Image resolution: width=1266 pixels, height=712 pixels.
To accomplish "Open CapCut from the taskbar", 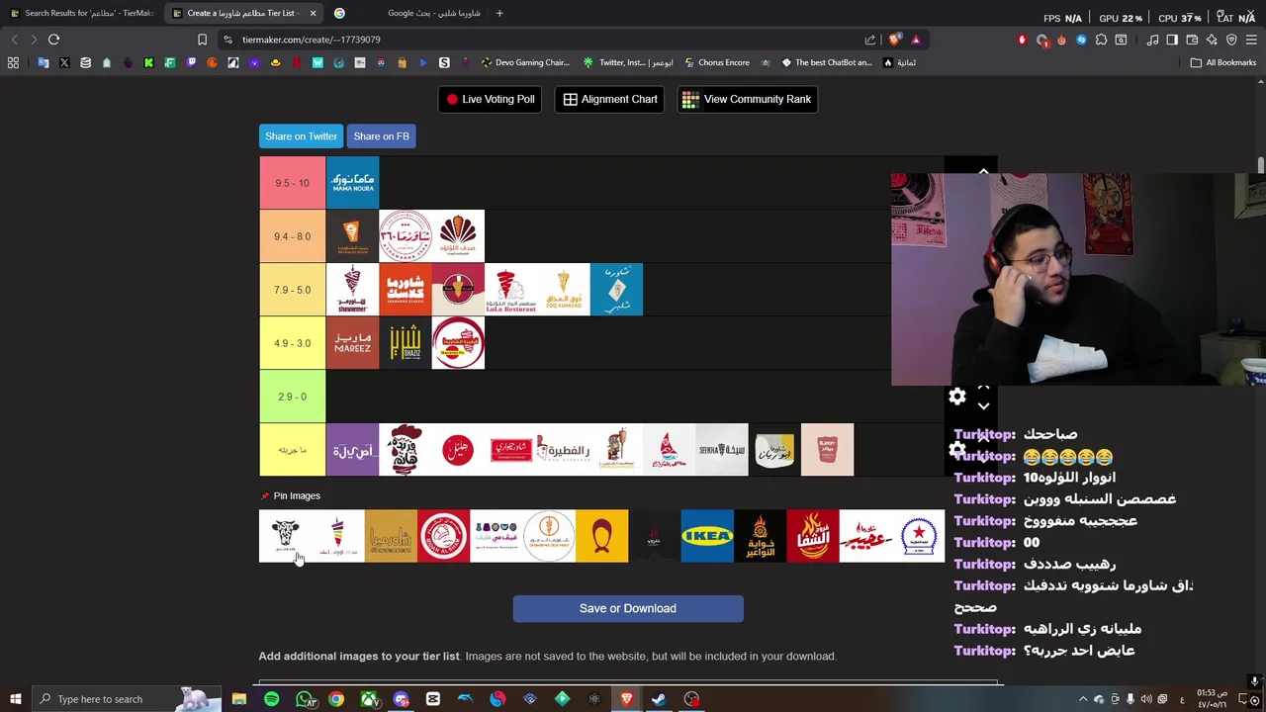I will [x=432, y=699].
